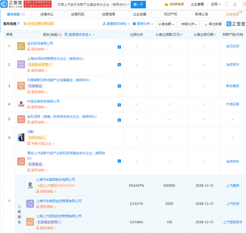Click the 金石投资 company logo
The height and width of the screenshot is (233, 246).
(x=21, y=46)
